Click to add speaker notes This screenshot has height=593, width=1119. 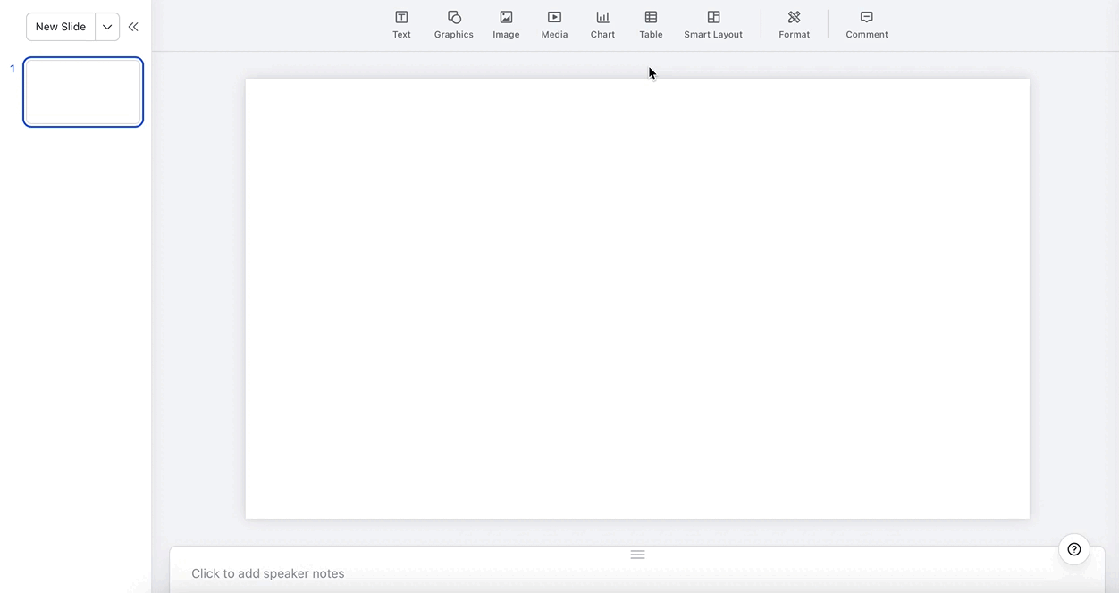click(x=268, y=573)
